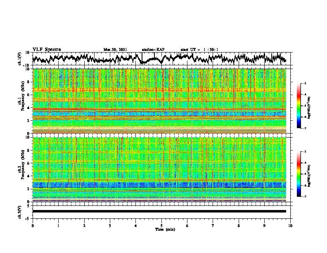The image size is (327, 253).
Task: Click the '6' kHz tick on ch.1 frequency axis
Action: 28,95
